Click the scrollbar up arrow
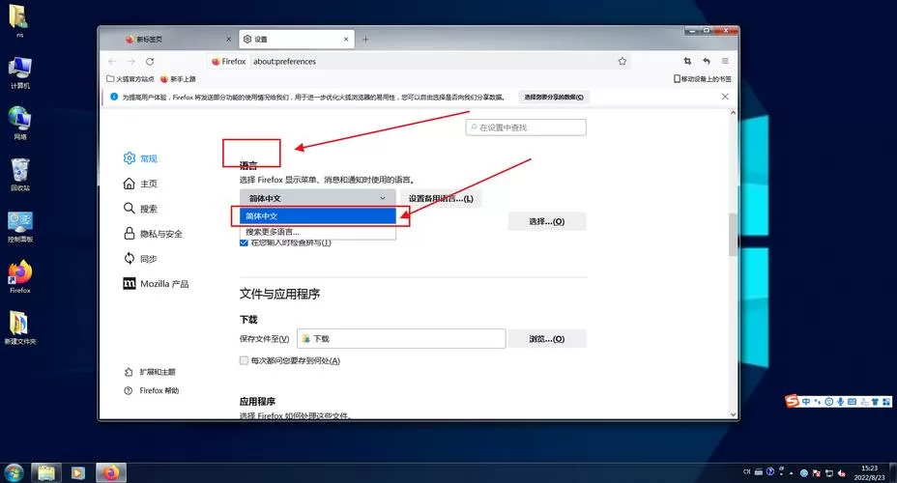This screenshot has height=483, width=897. (733, 113)
